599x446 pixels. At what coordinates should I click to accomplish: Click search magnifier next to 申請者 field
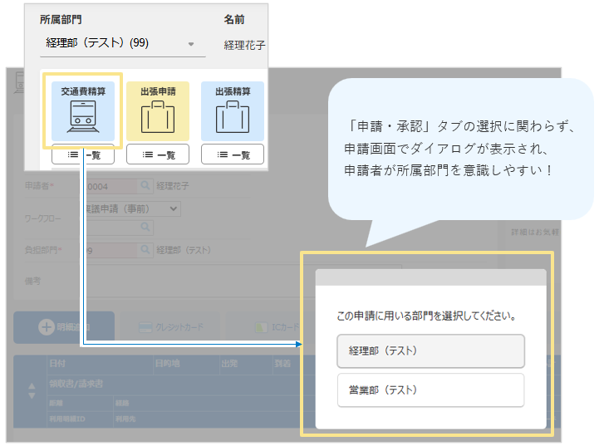coord(145,185)
